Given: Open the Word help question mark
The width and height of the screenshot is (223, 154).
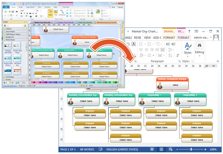Looking at the screenshot, I should [x=189, y=31].
